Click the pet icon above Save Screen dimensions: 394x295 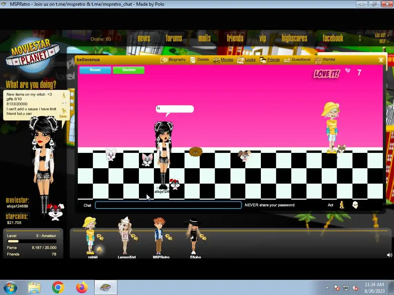click(x=64, y=111)
